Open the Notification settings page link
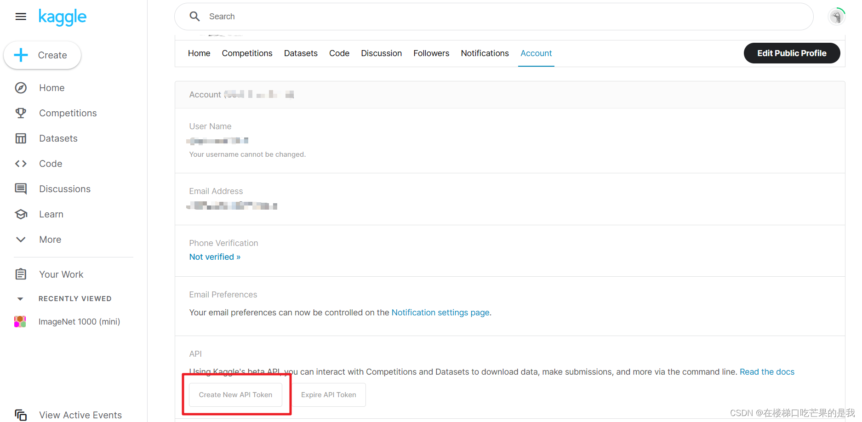This screenshot has width=862, height=422. (x=440, y=313)
